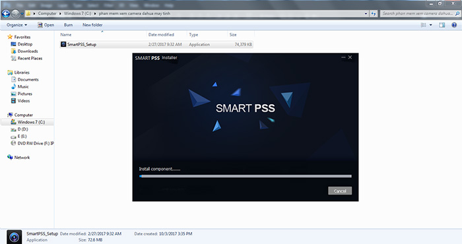Click the Videos film icon in sidebar

tap(13, 101)
